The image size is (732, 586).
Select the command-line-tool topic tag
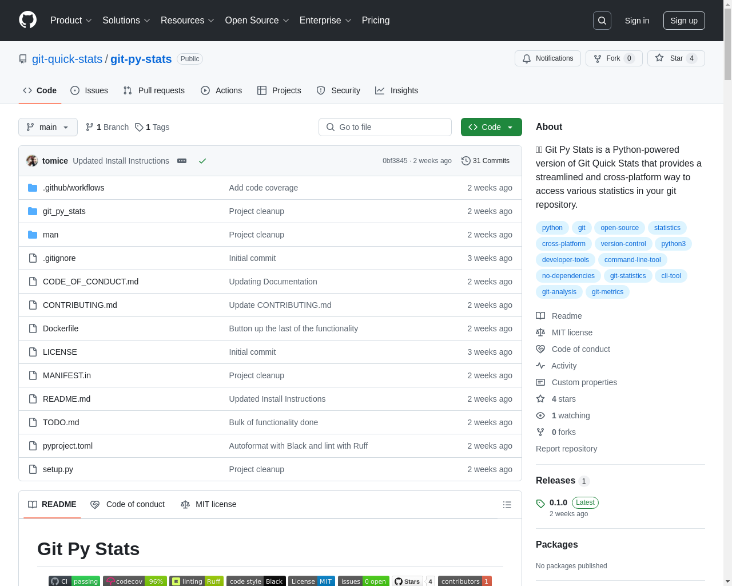click(632, 260)
